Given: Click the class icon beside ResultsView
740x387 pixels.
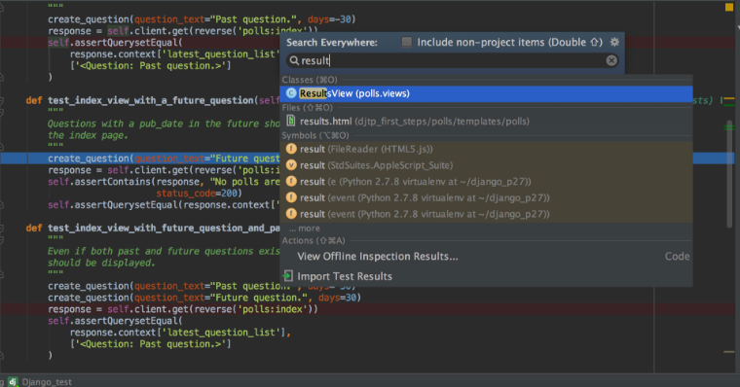Looking at the screenshot, I should (291, 93).
